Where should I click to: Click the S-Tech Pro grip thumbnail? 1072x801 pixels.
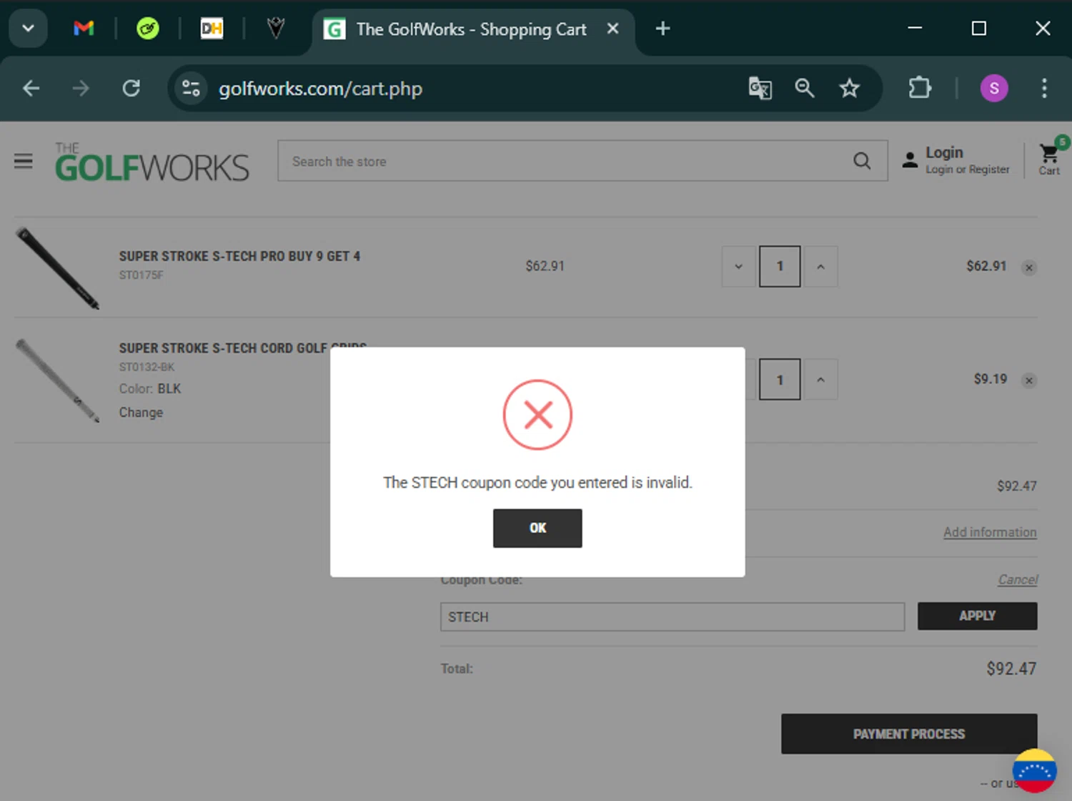(x=57, y=268)
